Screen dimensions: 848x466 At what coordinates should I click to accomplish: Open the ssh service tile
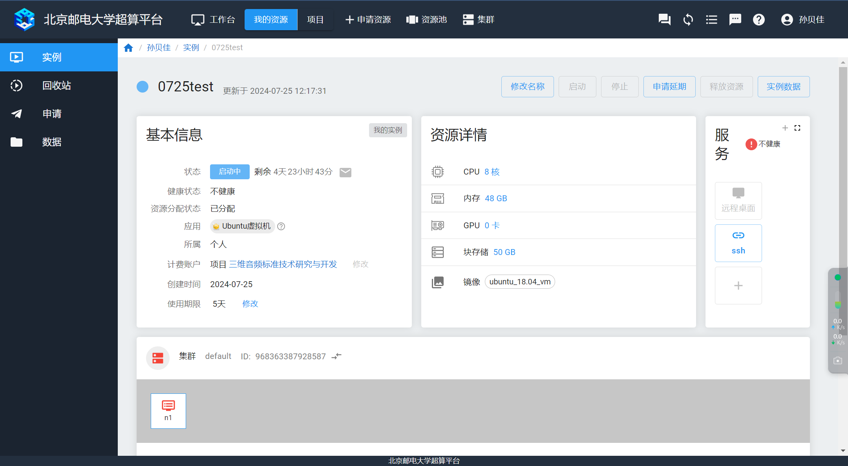[738, 243]
